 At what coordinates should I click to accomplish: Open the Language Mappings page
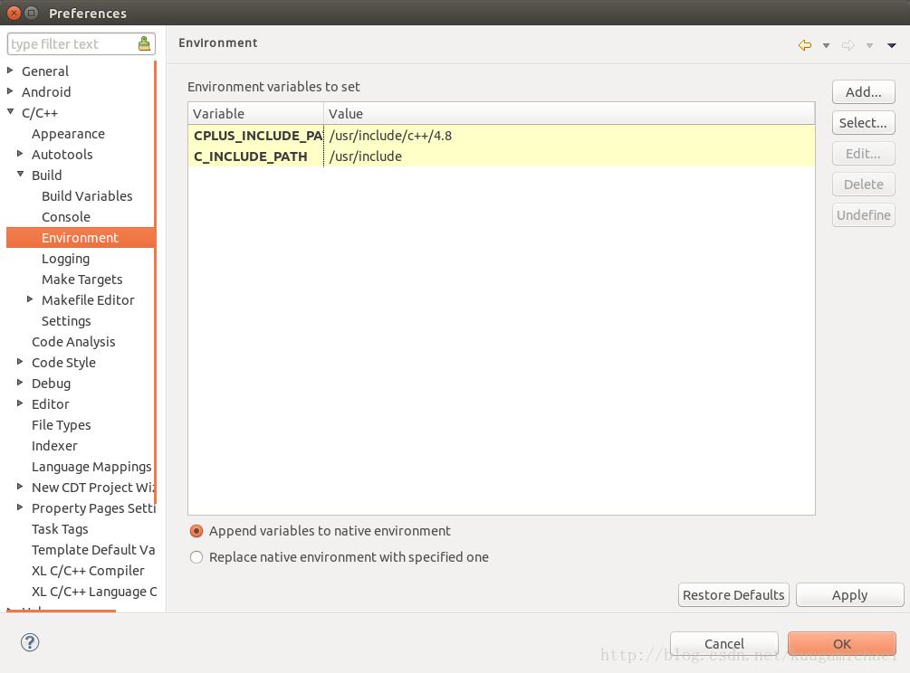[91, 467]
